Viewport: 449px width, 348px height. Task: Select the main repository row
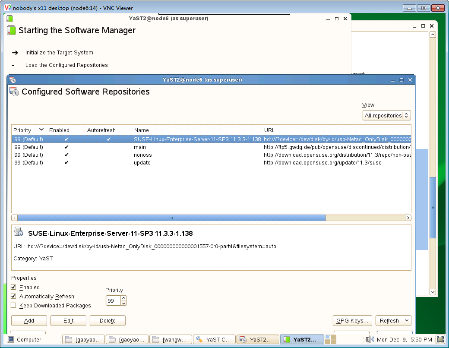click(x=211, y=147)
